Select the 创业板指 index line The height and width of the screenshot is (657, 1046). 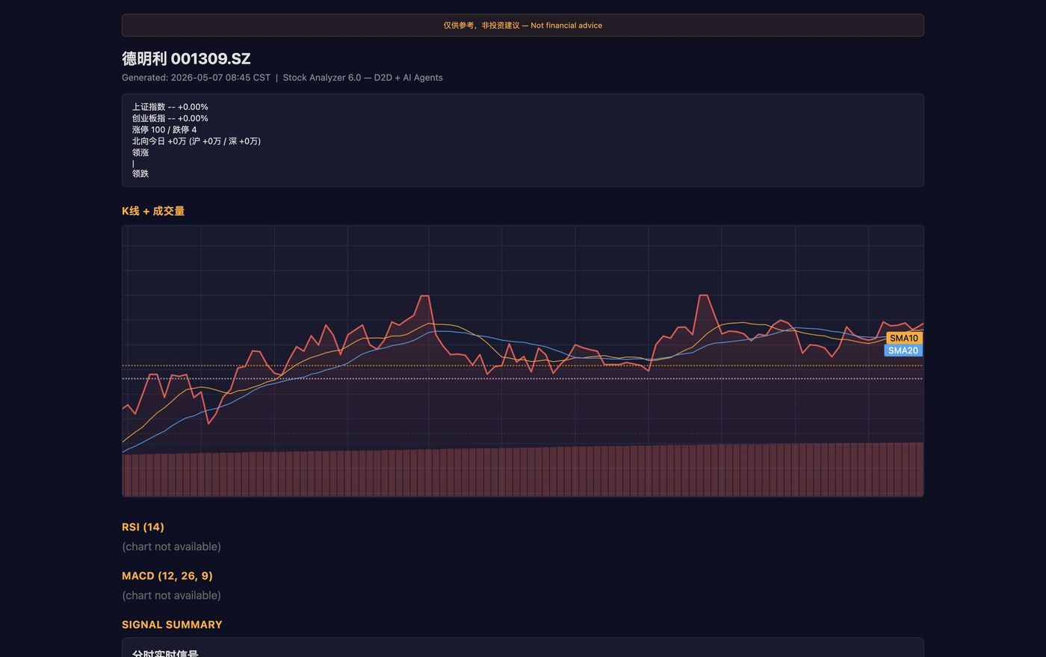click(170, 118)
